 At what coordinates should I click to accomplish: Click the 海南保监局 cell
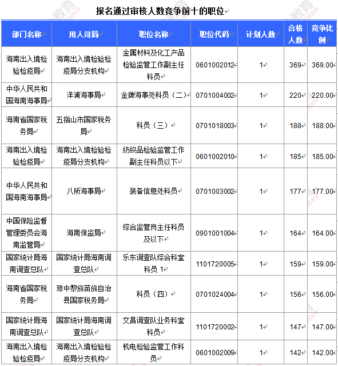pos(84,233)
